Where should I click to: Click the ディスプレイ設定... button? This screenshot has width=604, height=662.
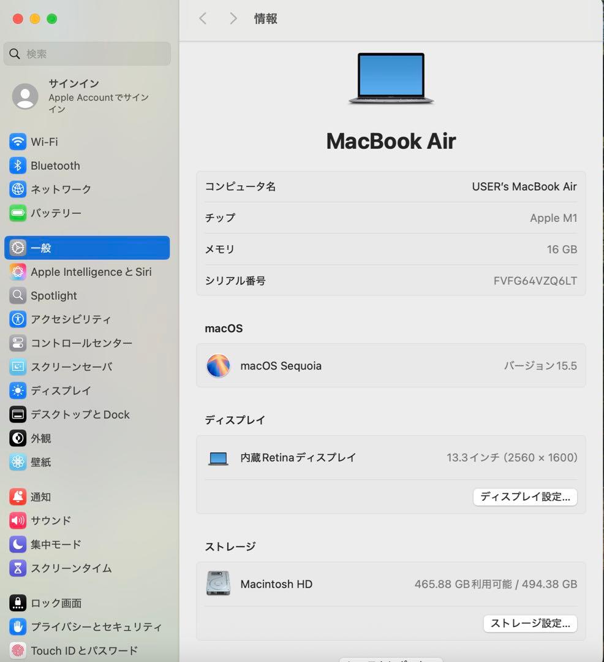(x=525, y=496)
